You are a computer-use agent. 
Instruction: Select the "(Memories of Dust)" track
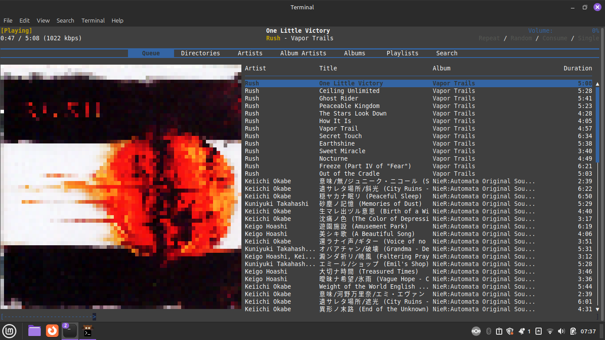419,204
